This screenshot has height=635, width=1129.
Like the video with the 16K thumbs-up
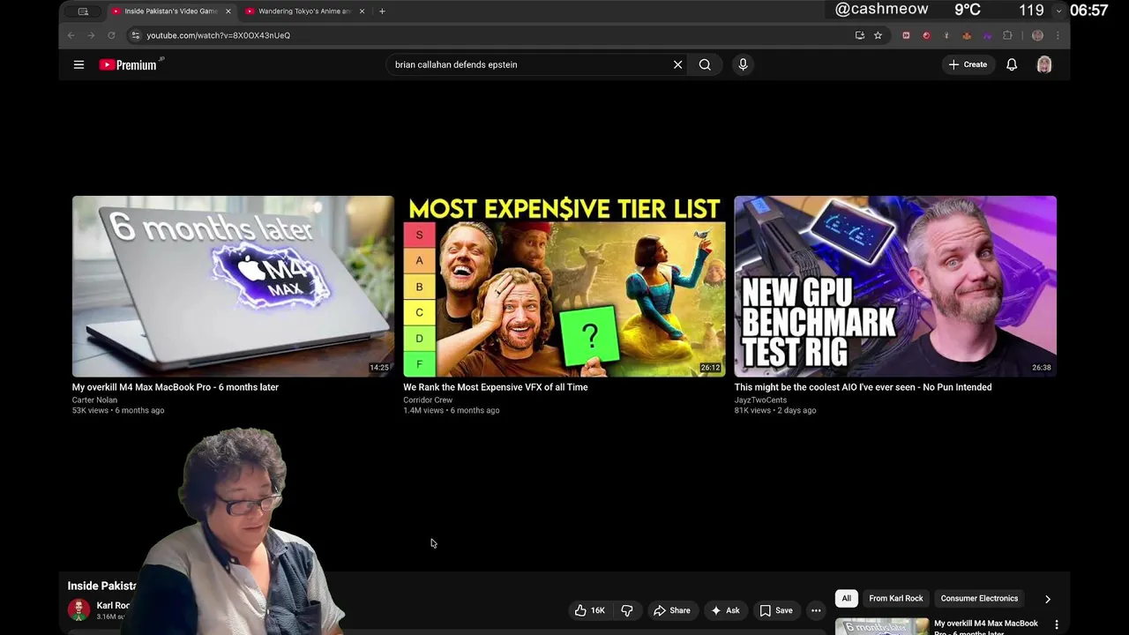(590, 610)
